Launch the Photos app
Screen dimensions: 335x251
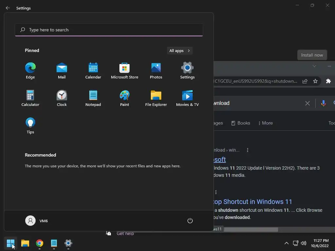(156, 71)
